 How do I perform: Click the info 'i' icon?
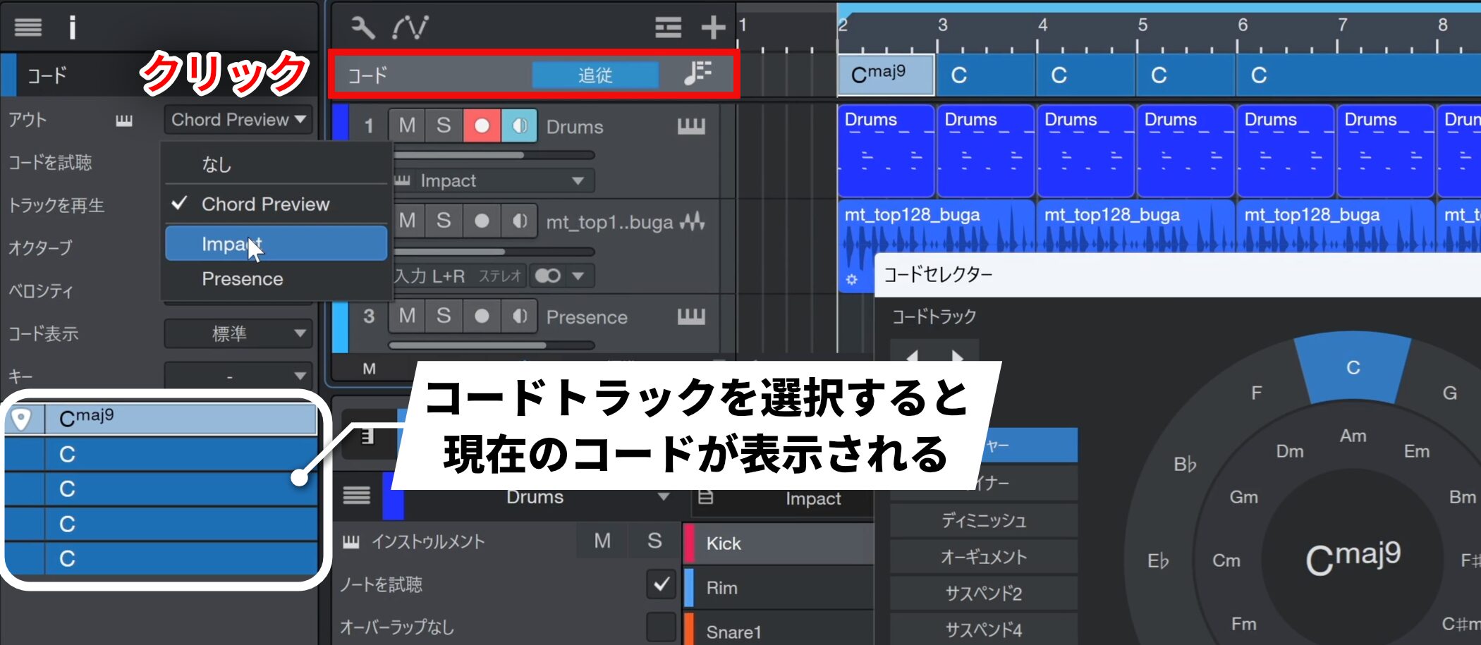coord(72,27)
